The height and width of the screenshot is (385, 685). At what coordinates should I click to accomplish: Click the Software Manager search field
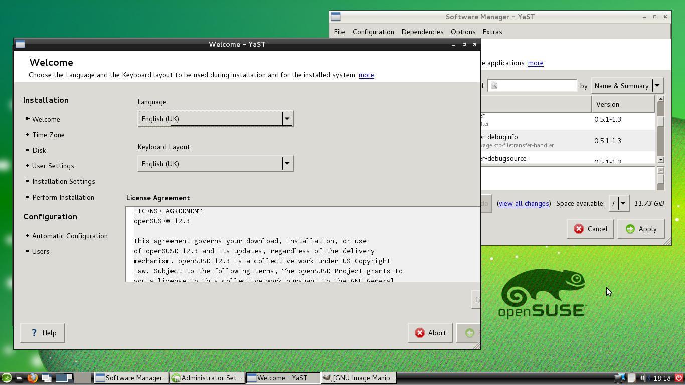(x=533, y=86)
